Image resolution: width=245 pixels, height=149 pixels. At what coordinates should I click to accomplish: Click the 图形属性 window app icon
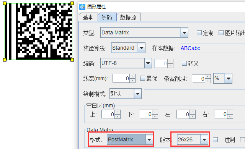82,7
